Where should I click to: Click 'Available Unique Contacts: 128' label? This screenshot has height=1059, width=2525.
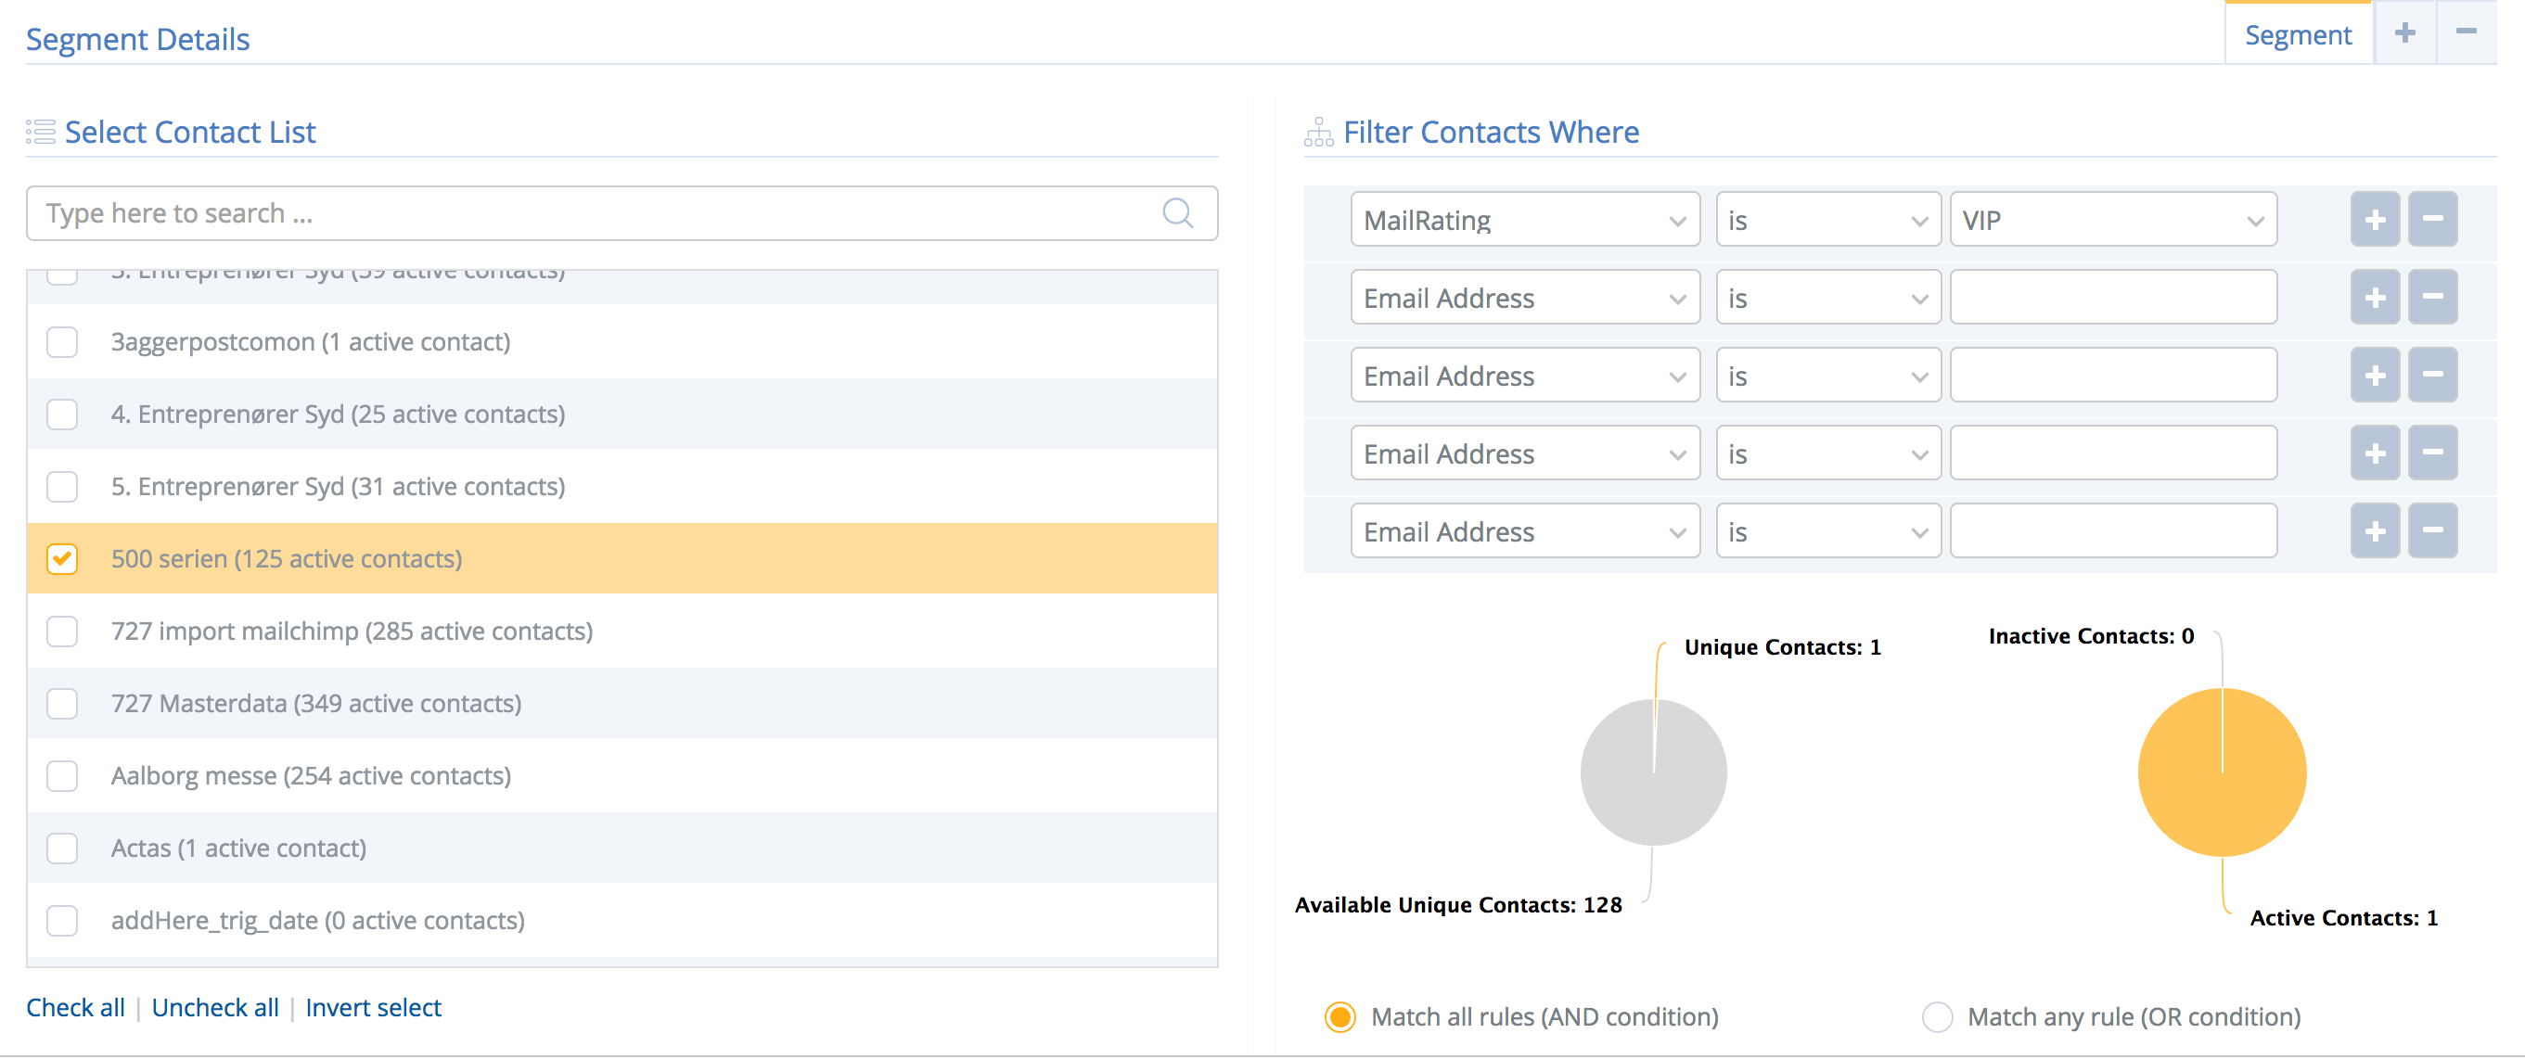pos(1458,904)
